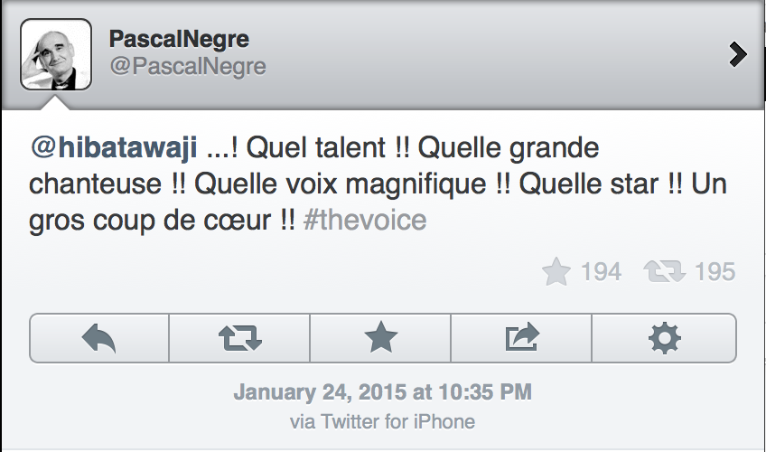The height and width of the screenshot is (452, 766).
Task: Click the reply arrow icon
Action: (99, 338)
